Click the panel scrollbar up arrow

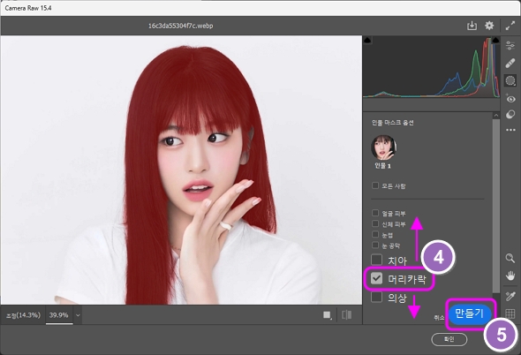coord(496,116)
